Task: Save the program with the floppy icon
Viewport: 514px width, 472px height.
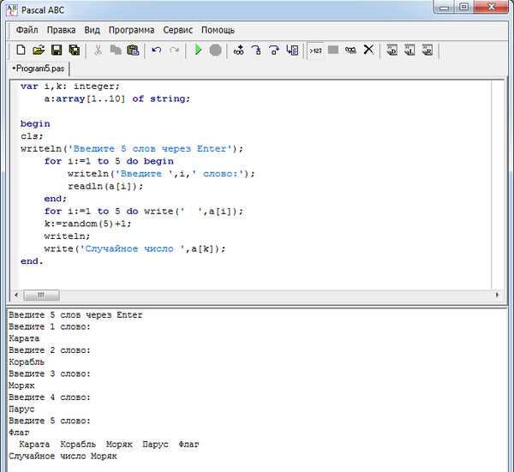Action: (57, 51)
